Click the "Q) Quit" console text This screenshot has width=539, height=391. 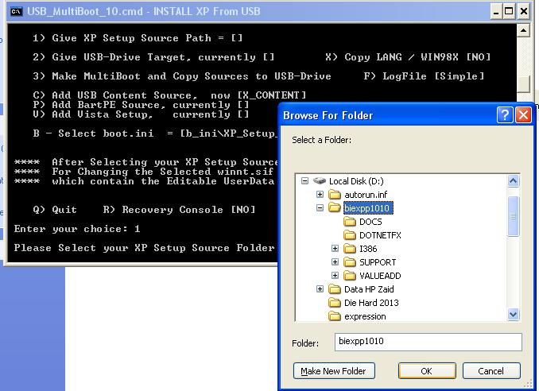point(55,210)
